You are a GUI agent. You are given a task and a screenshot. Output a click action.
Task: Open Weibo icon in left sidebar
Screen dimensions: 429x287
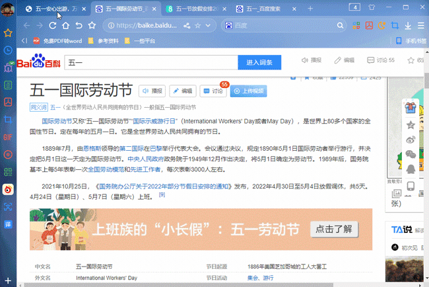coord(8,189)
